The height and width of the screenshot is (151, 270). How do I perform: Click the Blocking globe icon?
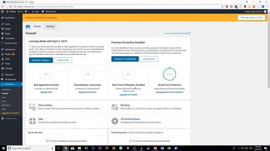(x=115, y=107)
